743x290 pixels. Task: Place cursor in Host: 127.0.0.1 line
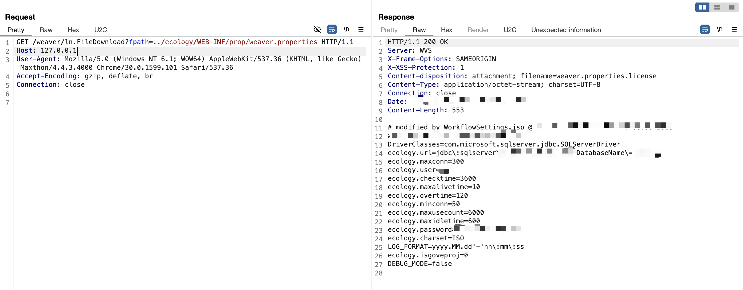click(x=46, y=51)
